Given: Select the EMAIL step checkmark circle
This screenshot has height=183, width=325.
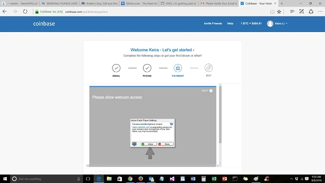Looking at the screenshot, I should pos(116,68).
